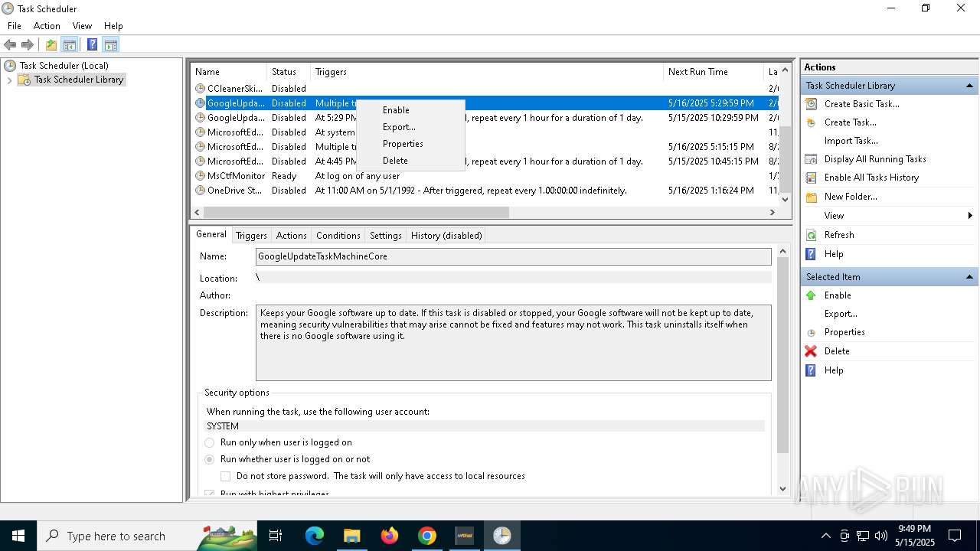Viewport: 980px width, 551px height.
Task: Toggle 'Do not store password' checkbox
Action: pyautogui.click(x=225, y=476)
